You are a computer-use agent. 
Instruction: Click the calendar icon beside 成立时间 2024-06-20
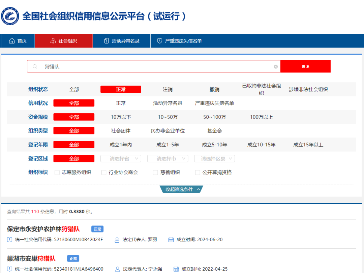click(x=171, y=240)
